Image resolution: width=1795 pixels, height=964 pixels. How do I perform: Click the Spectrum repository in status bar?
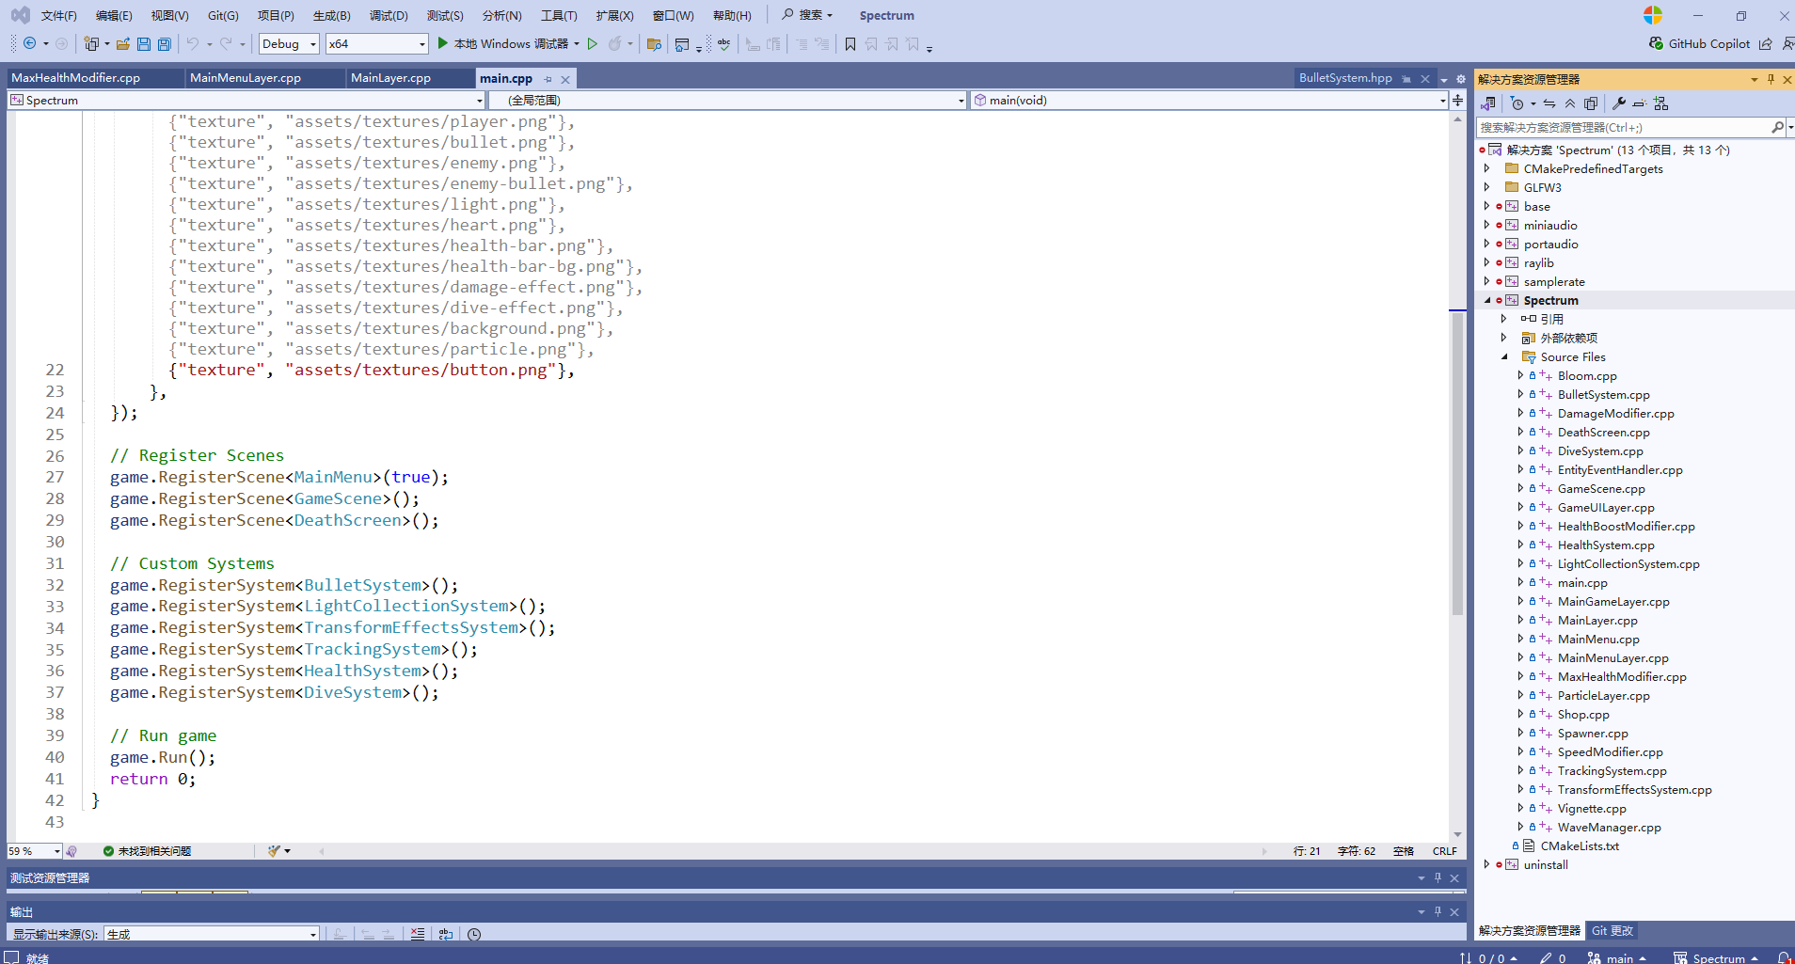point(1718,957)
